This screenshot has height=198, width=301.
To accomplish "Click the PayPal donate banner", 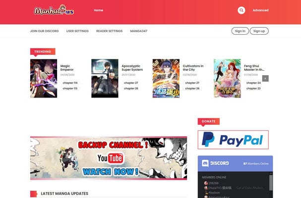I will coord(233,140).
